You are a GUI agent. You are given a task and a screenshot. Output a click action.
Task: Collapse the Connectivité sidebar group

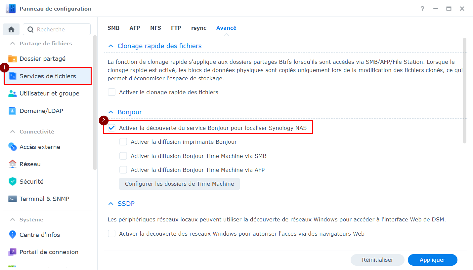13,132
